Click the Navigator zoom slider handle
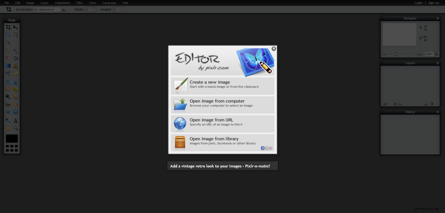Screen dimensions: 445x213 (x=395, y=54)
